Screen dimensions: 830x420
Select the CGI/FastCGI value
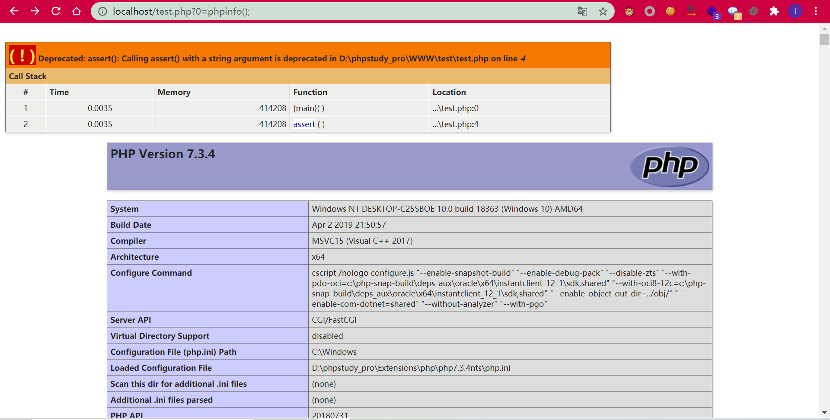click(510, 320)
